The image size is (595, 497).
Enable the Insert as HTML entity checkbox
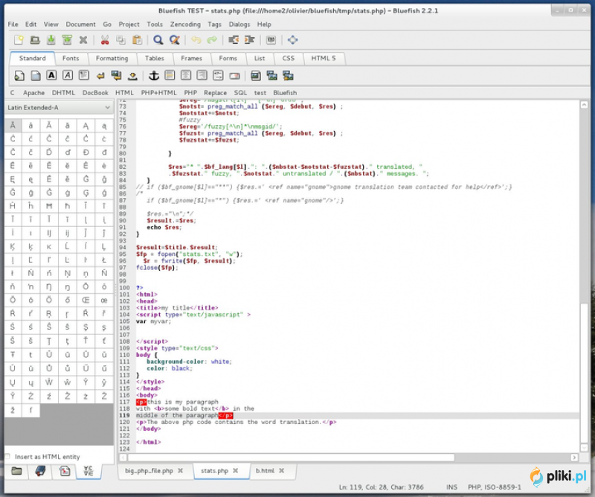tap(7, 456)
